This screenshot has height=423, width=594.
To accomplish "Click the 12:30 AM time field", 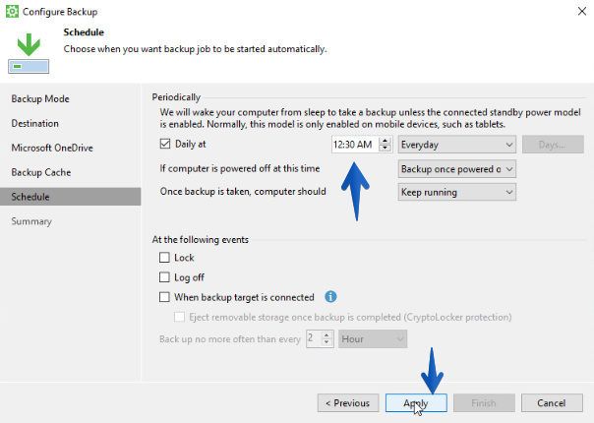I will tap(355, 145).
